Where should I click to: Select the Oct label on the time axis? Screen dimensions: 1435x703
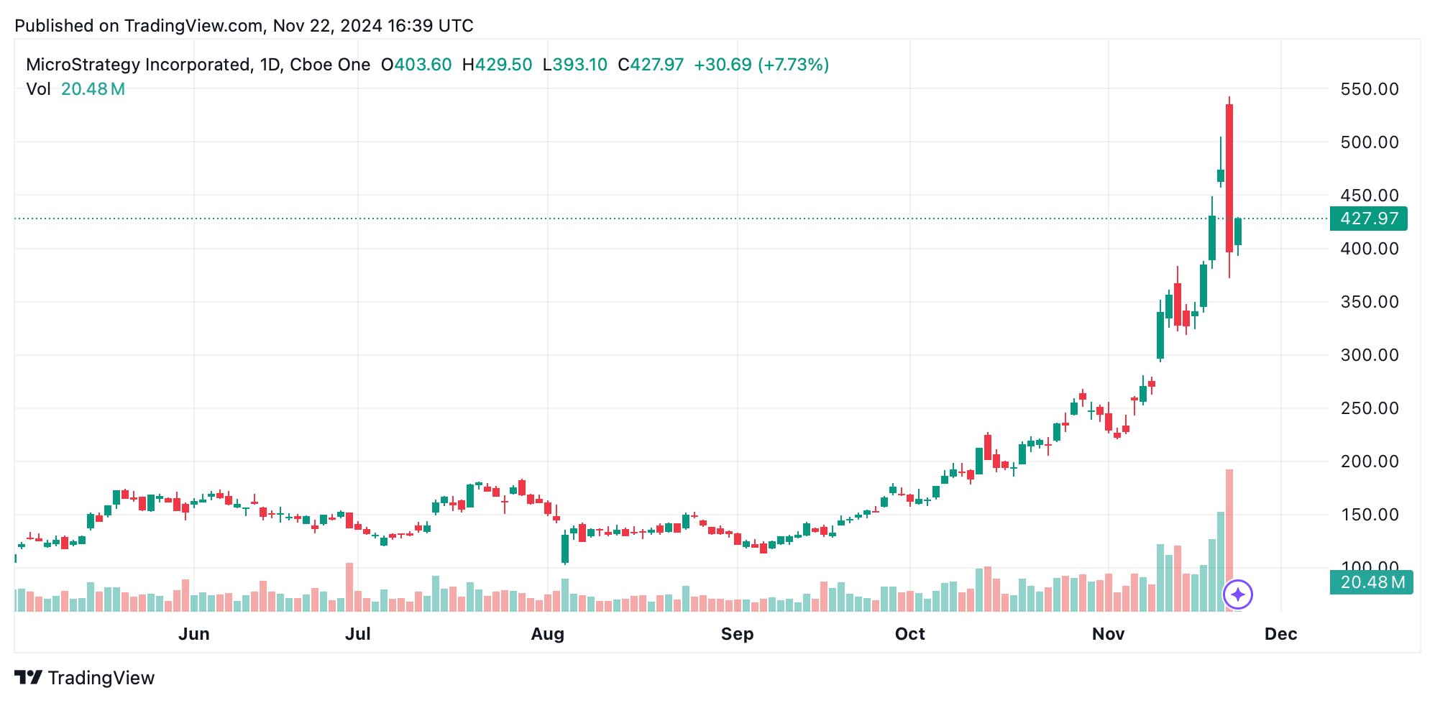(x=909, y=634)
